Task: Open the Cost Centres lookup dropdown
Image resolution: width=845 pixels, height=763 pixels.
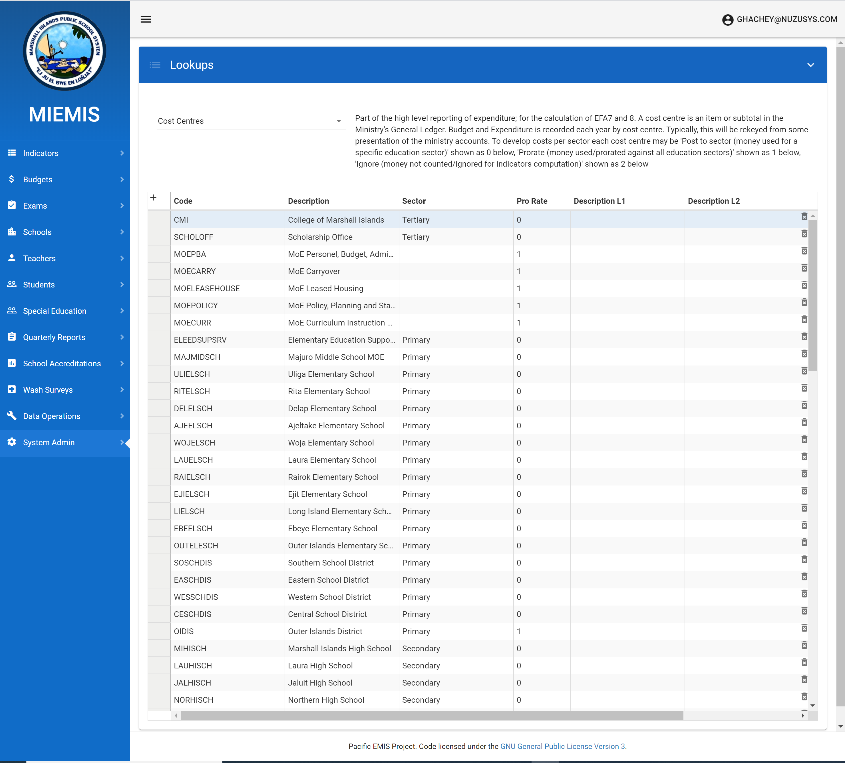Action: 250,121
